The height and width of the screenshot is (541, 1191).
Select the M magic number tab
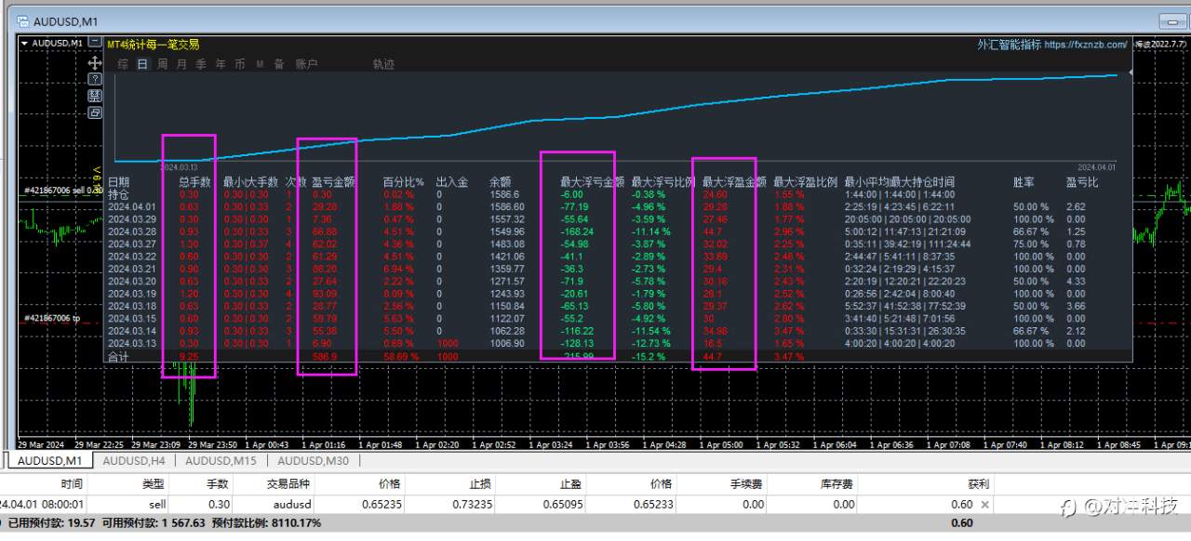click(260, 64)
